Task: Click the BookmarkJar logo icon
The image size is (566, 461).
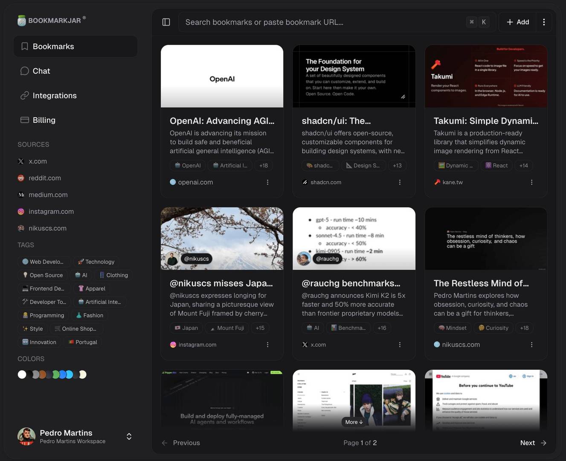Action: tap(22, 20)
